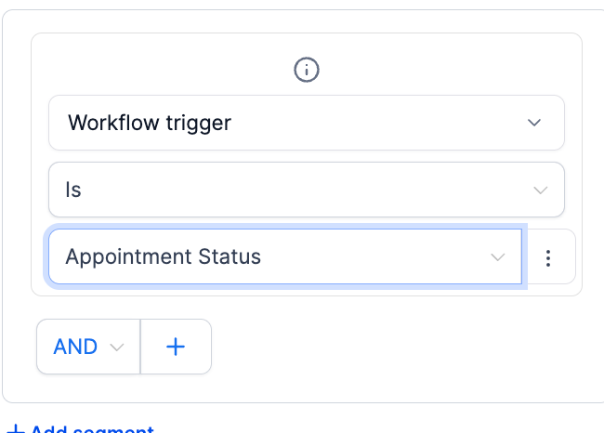
Task: Open the Appointment Status dropdown
Action: pos(285,256)
